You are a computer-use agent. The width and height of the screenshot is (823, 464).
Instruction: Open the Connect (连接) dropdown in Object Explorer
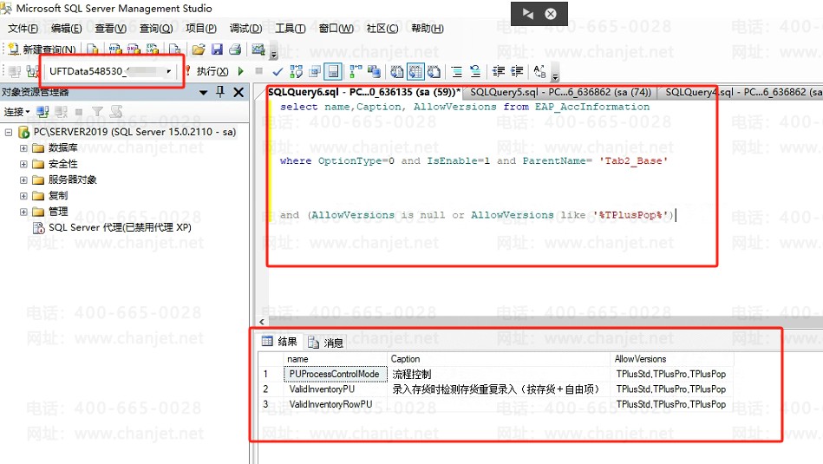point(16,112)
